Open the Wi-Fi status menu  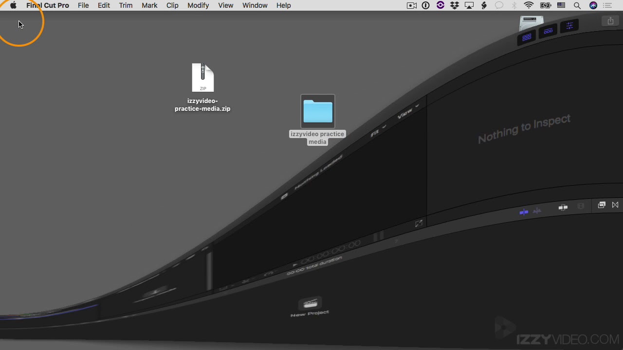[x=529, y=5]
